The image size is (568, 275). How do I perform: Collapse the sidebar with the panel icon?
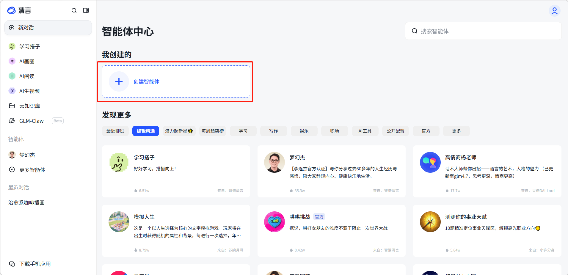pyautogui.click(x=86, y=10)
